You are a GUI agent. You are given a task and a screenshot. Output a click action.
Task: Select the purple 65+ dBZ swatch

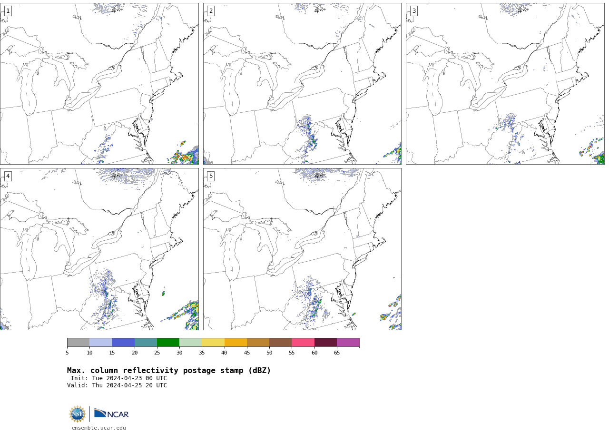point(348,343)
